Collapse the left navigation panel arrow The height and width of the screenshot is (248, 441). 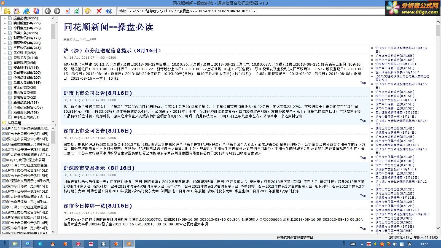coord(57,22)
